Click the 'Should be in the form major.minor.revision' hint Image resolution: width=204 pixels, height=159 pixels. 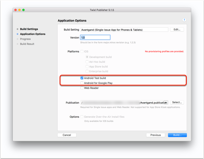[108, 42]
